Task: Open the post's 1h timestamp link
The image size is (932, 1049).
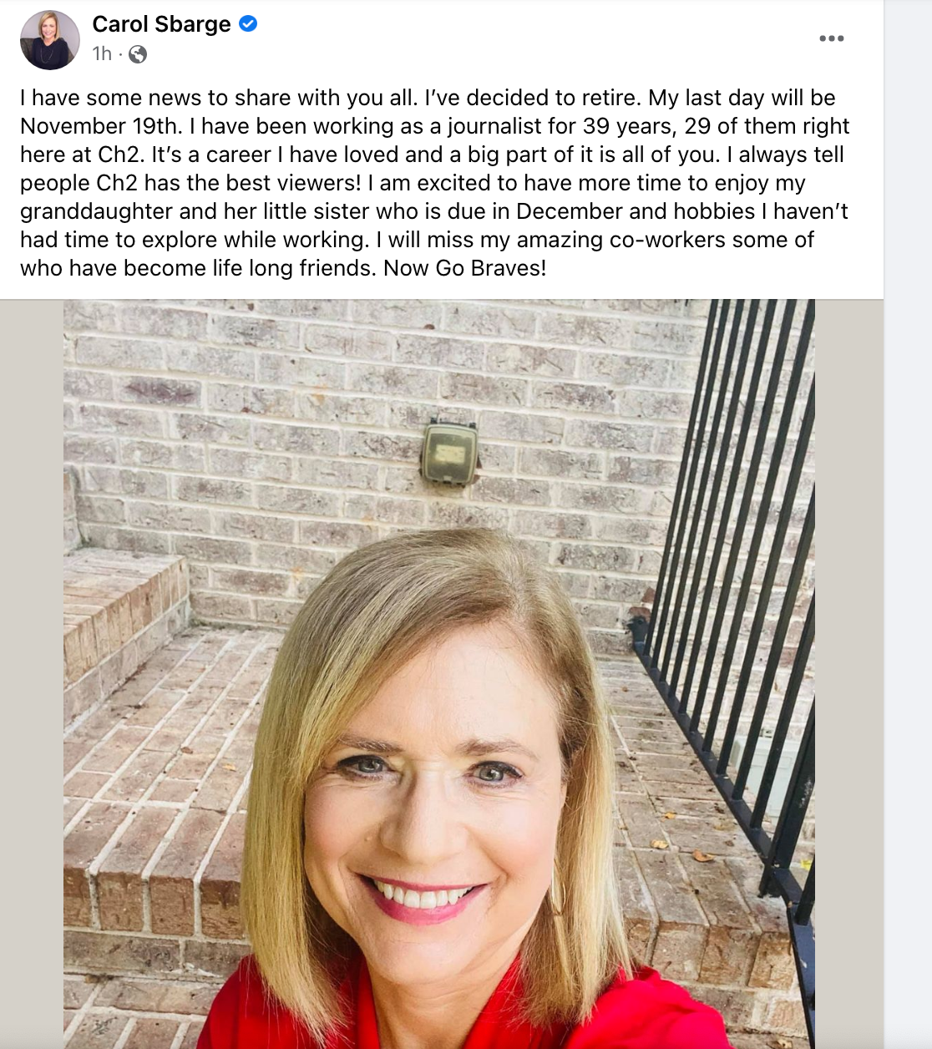Action: coord(102,53)
